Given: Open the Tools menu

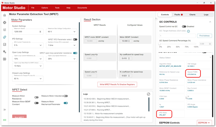Looking at the screenshot, I should point(57,8).
